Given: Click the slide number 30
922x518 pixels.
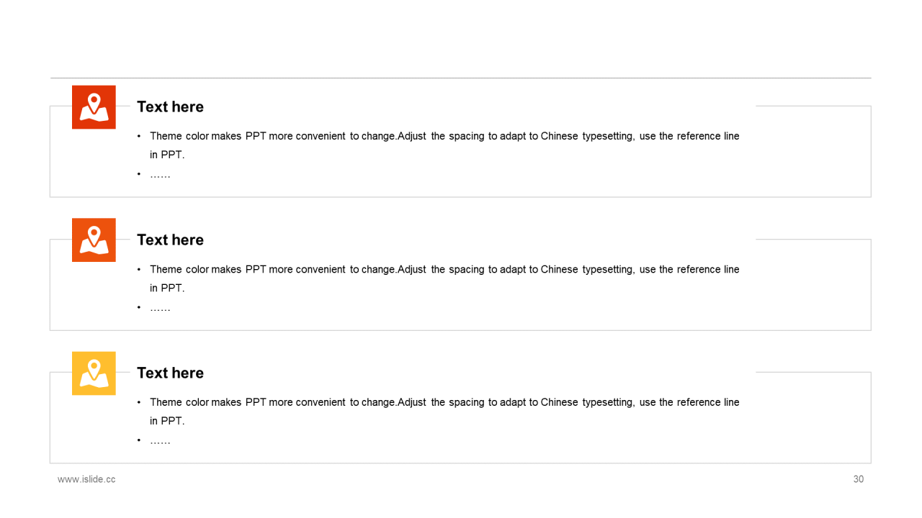Looking at the screenshot, I should 859,479.
